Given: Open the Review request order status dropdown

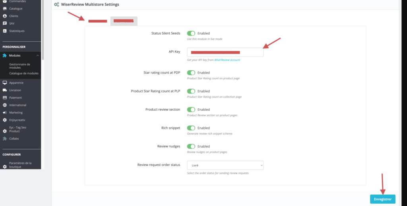Looking at the screenshot, I should pos(225,165).
